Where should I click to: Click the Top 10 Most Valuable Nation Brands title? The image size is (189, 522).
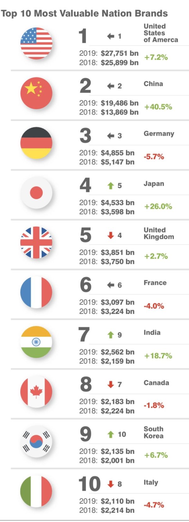[x=84, y=13]
